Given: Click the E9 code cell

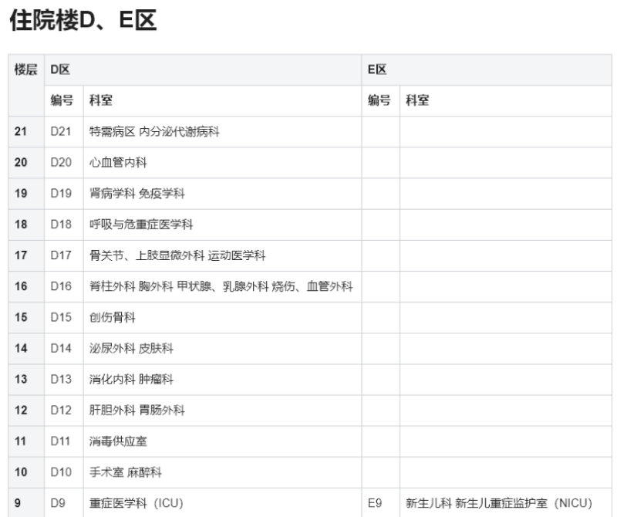Looking at the screenshot, I should pos(380,503).
